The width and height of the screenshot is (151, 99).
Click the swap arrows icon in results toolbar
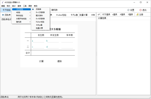[99, 15]
